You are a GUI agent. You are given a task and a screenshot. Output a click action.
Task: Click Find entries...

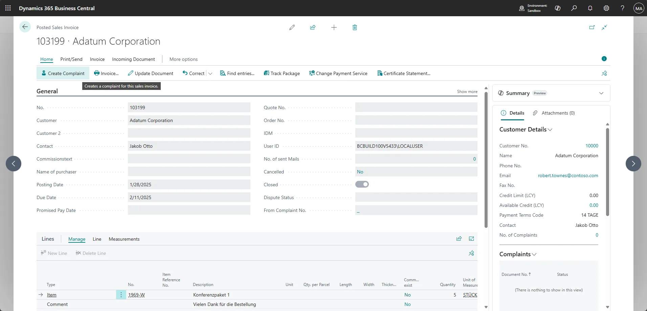(237, 73)
